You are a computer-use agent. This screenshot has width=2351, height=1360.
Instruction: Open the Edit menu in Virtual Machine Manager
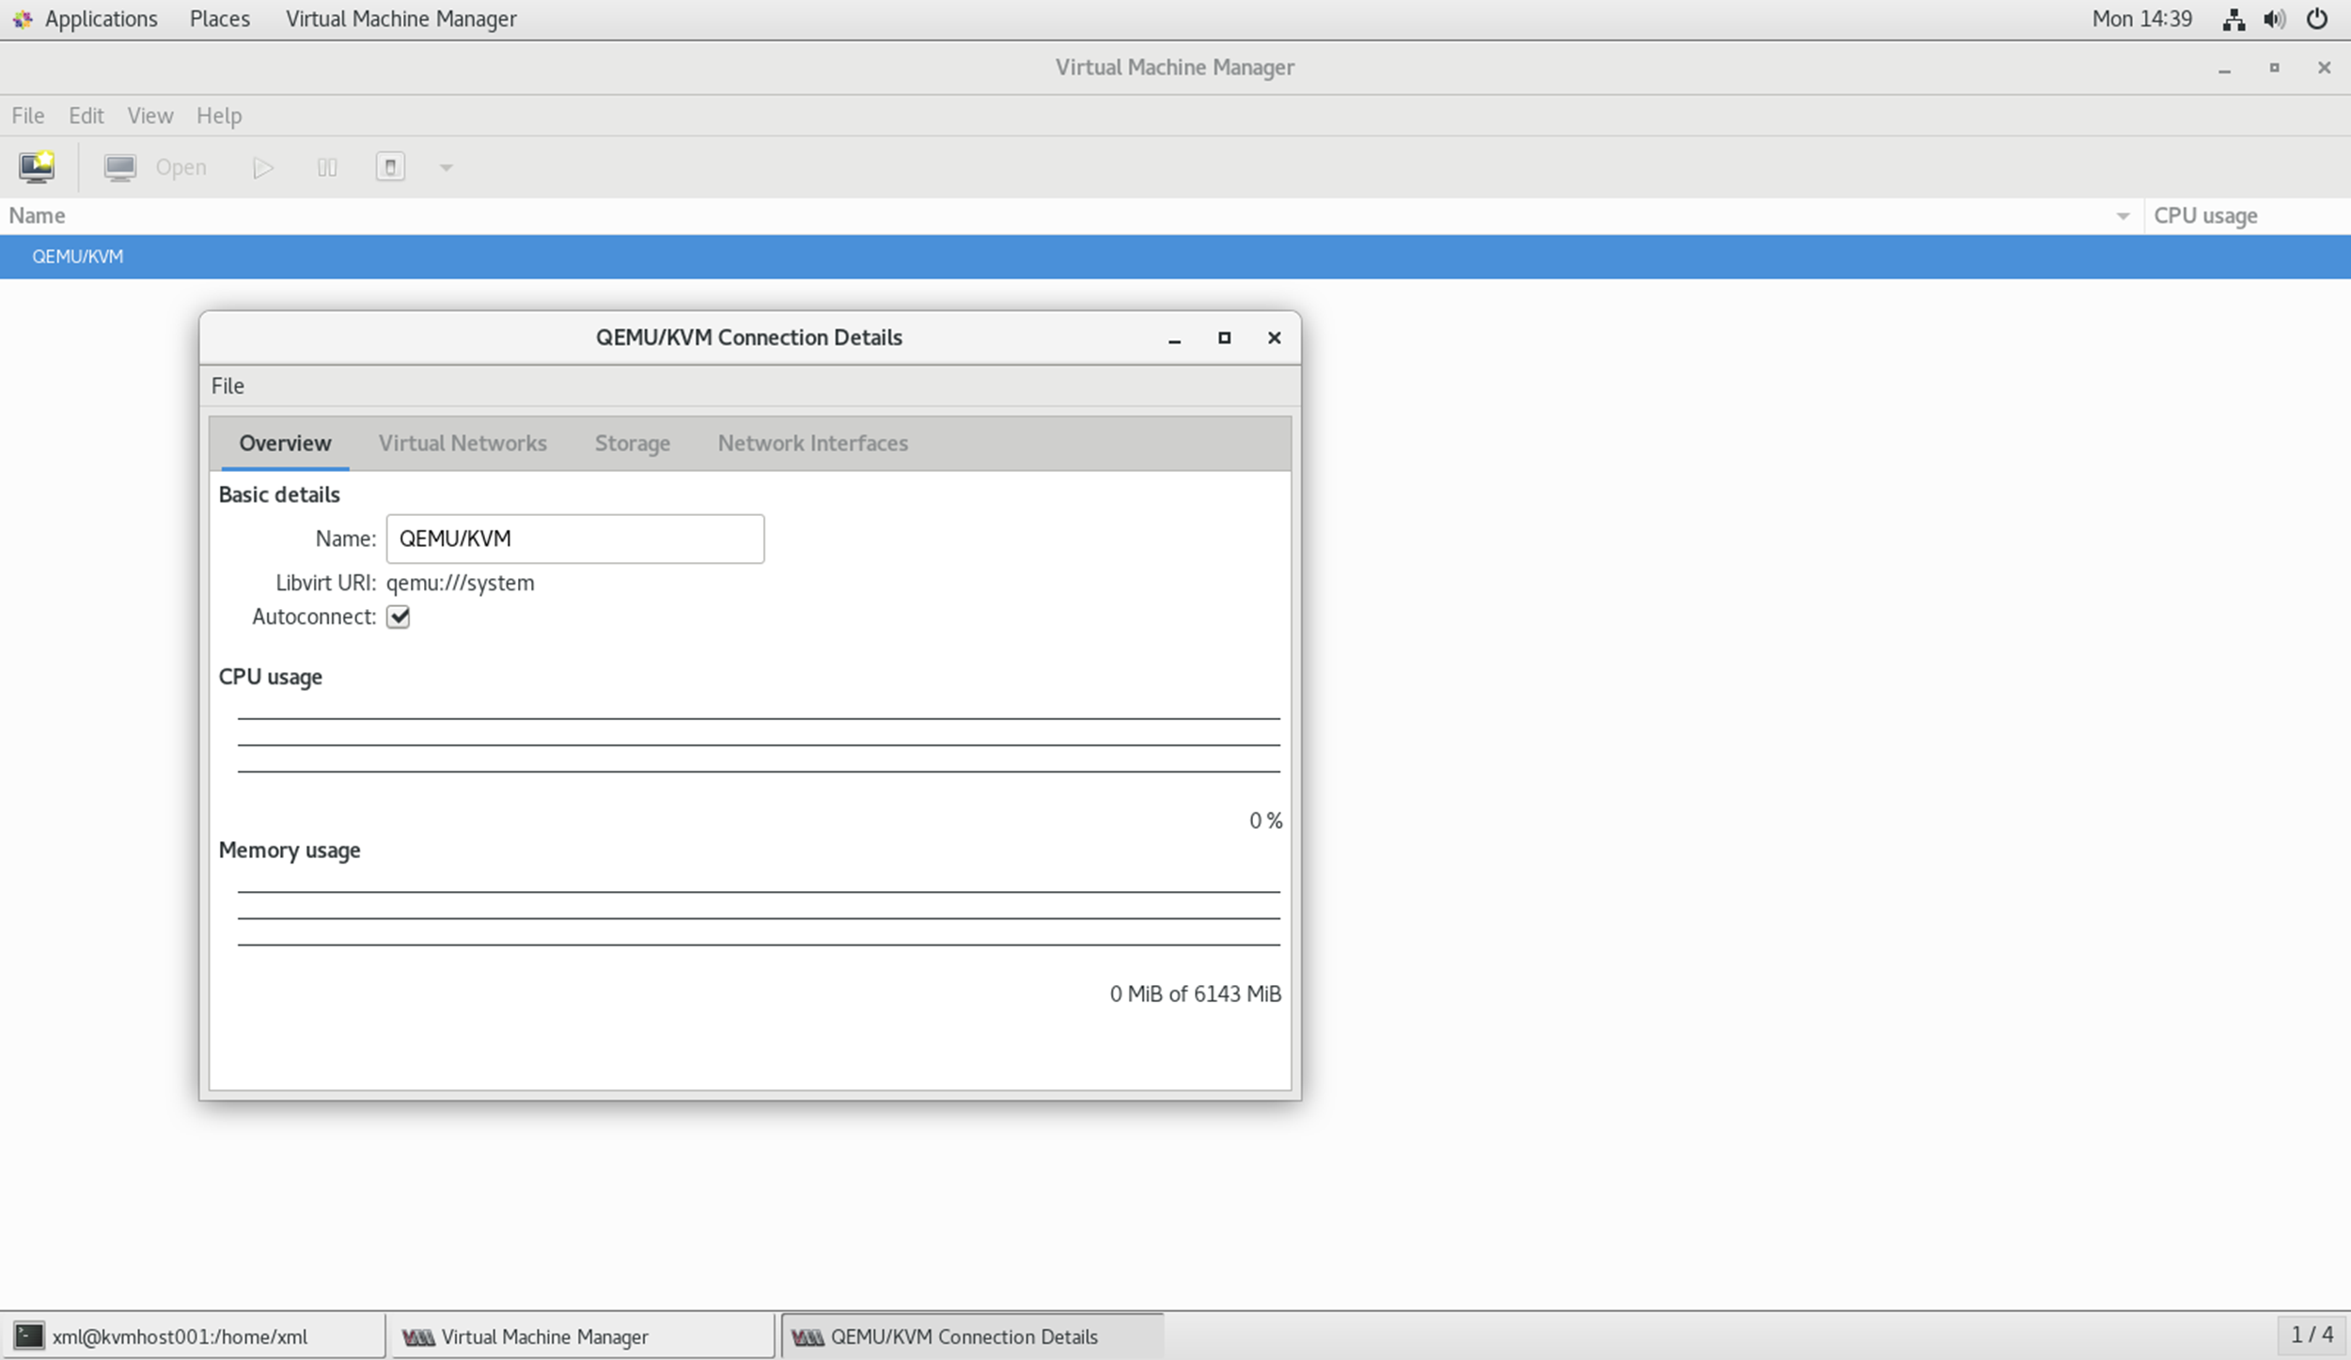point(85,115)
